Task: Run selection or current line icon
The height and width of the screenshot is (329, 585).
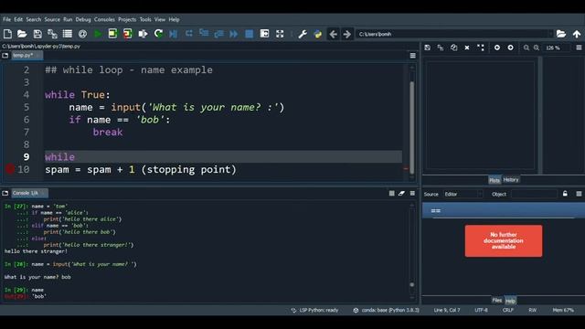Action: click(x=143, y=34)
